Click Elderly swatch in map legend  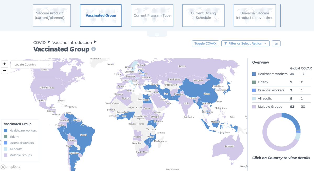(x=6, y=137)
